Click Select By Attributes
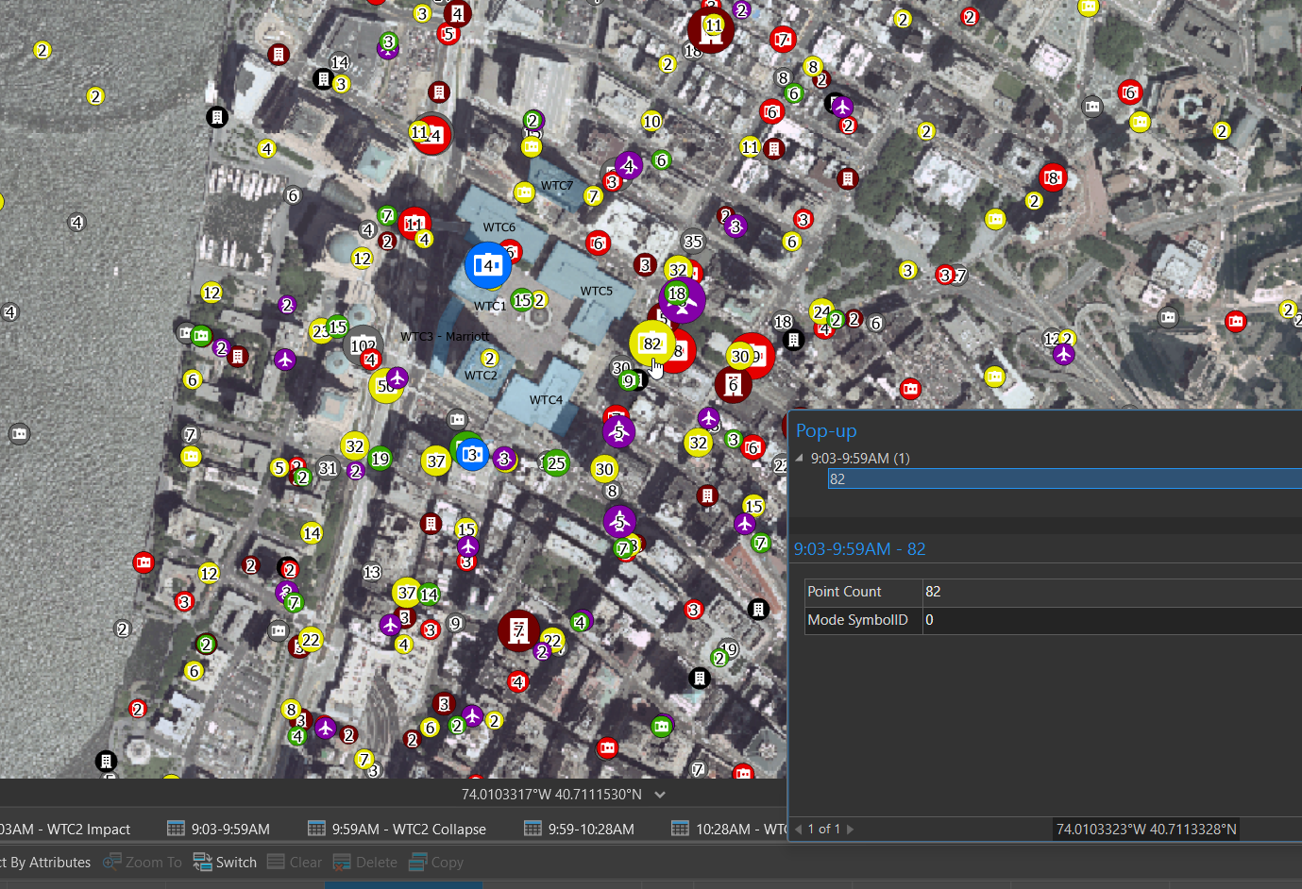 (x=45, y=862)
